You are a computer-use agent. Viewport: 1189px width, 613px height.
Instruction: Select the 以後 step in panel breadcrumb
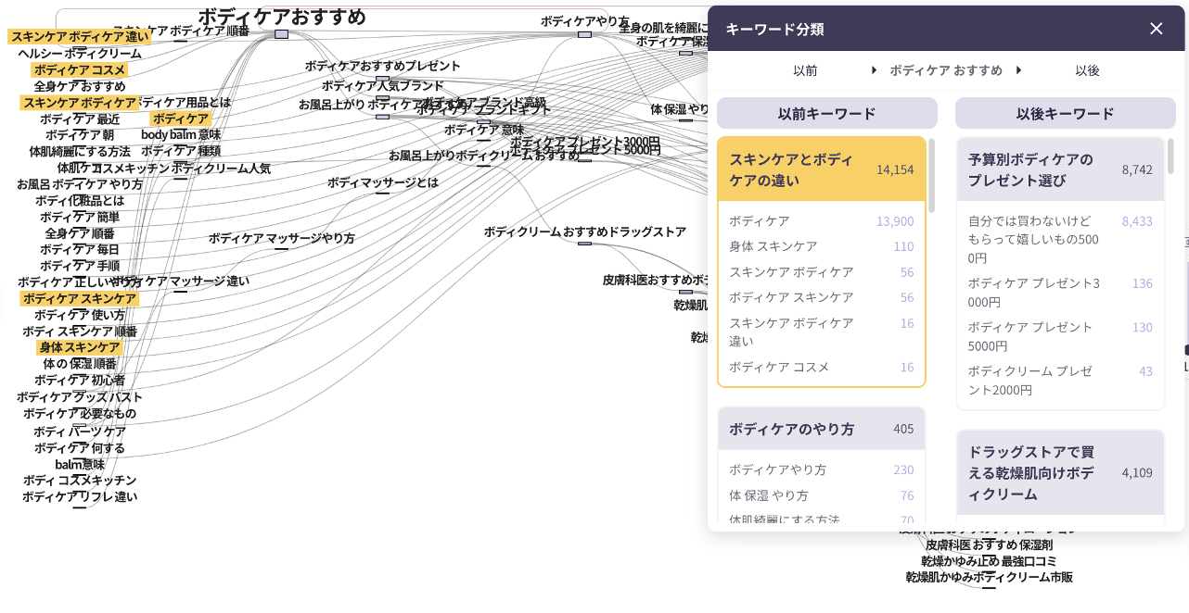pos(1087,70)
